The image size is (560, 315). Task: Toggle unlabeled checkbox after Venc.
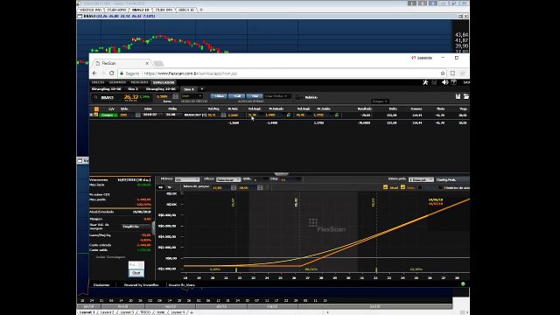(420, 187)
